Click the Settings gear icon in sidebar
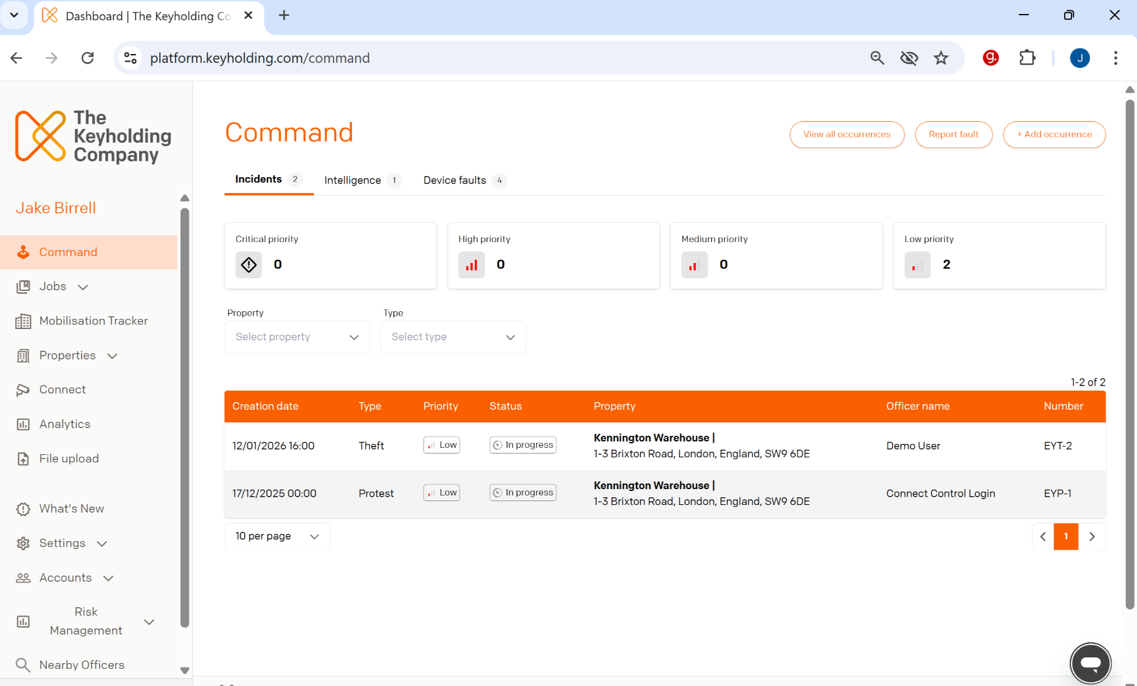 click(23, 543)
